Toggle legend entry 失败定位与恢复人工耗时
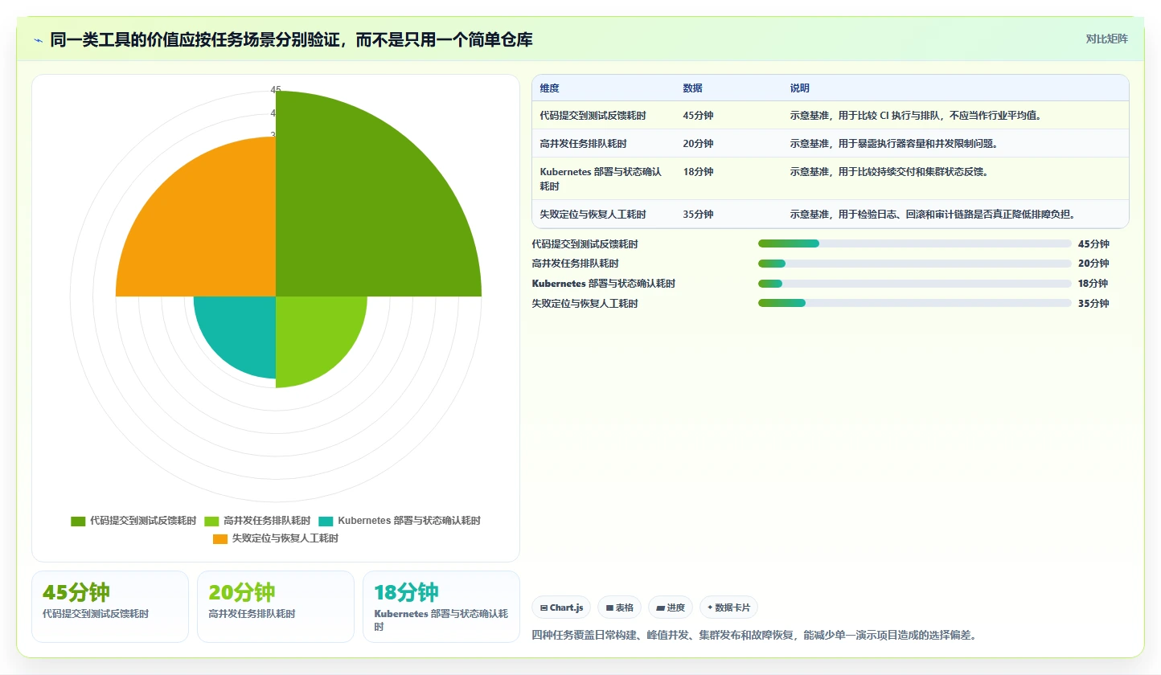The height and width of the screenshot is (675, 1161). point(276,538)
